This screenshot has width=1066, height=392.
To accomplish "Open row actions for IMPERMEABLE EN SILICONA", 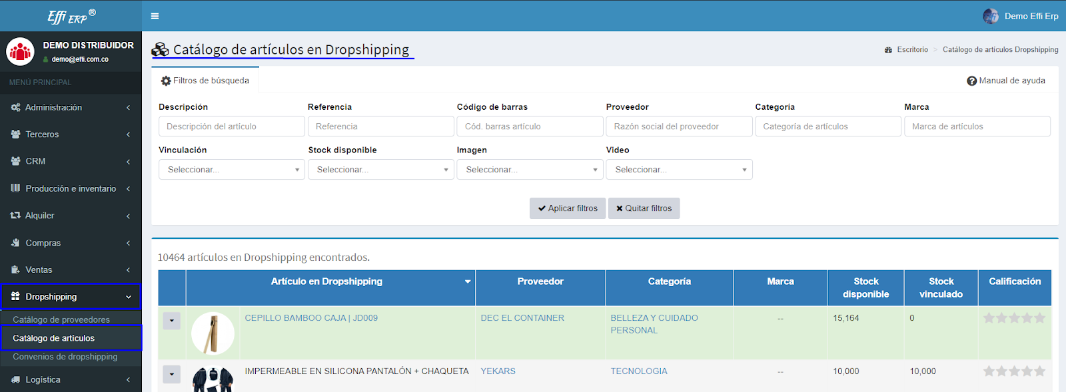I will point(171,374).
